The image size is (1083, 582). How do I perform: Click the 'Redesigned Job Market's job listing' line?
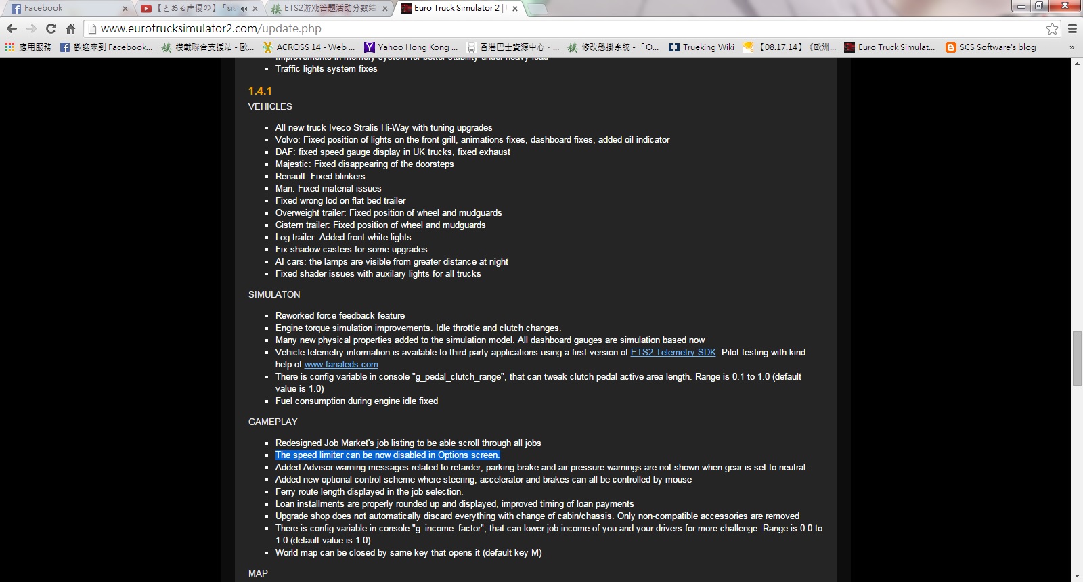(x=408, y=443)
